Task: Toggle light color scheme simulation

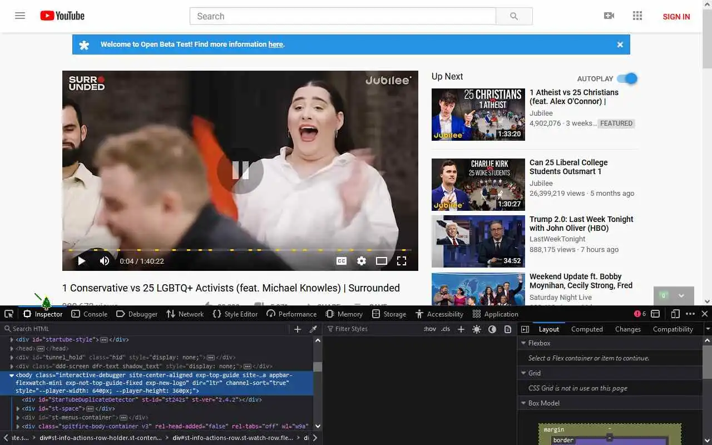Action: pyautogui.click(x=477, y=329)
